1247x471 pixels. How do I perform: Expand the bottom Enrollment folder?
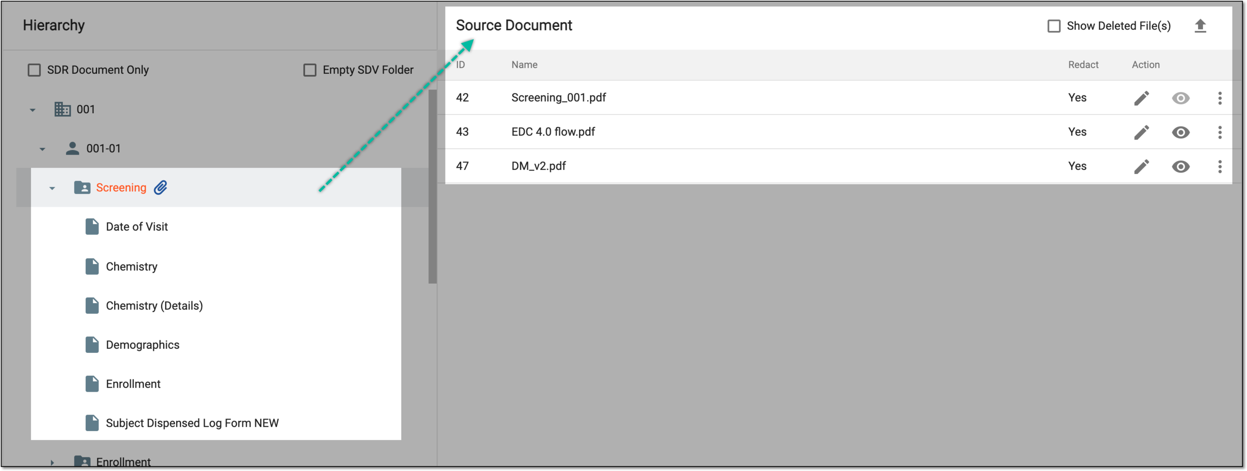click(52, 463)
